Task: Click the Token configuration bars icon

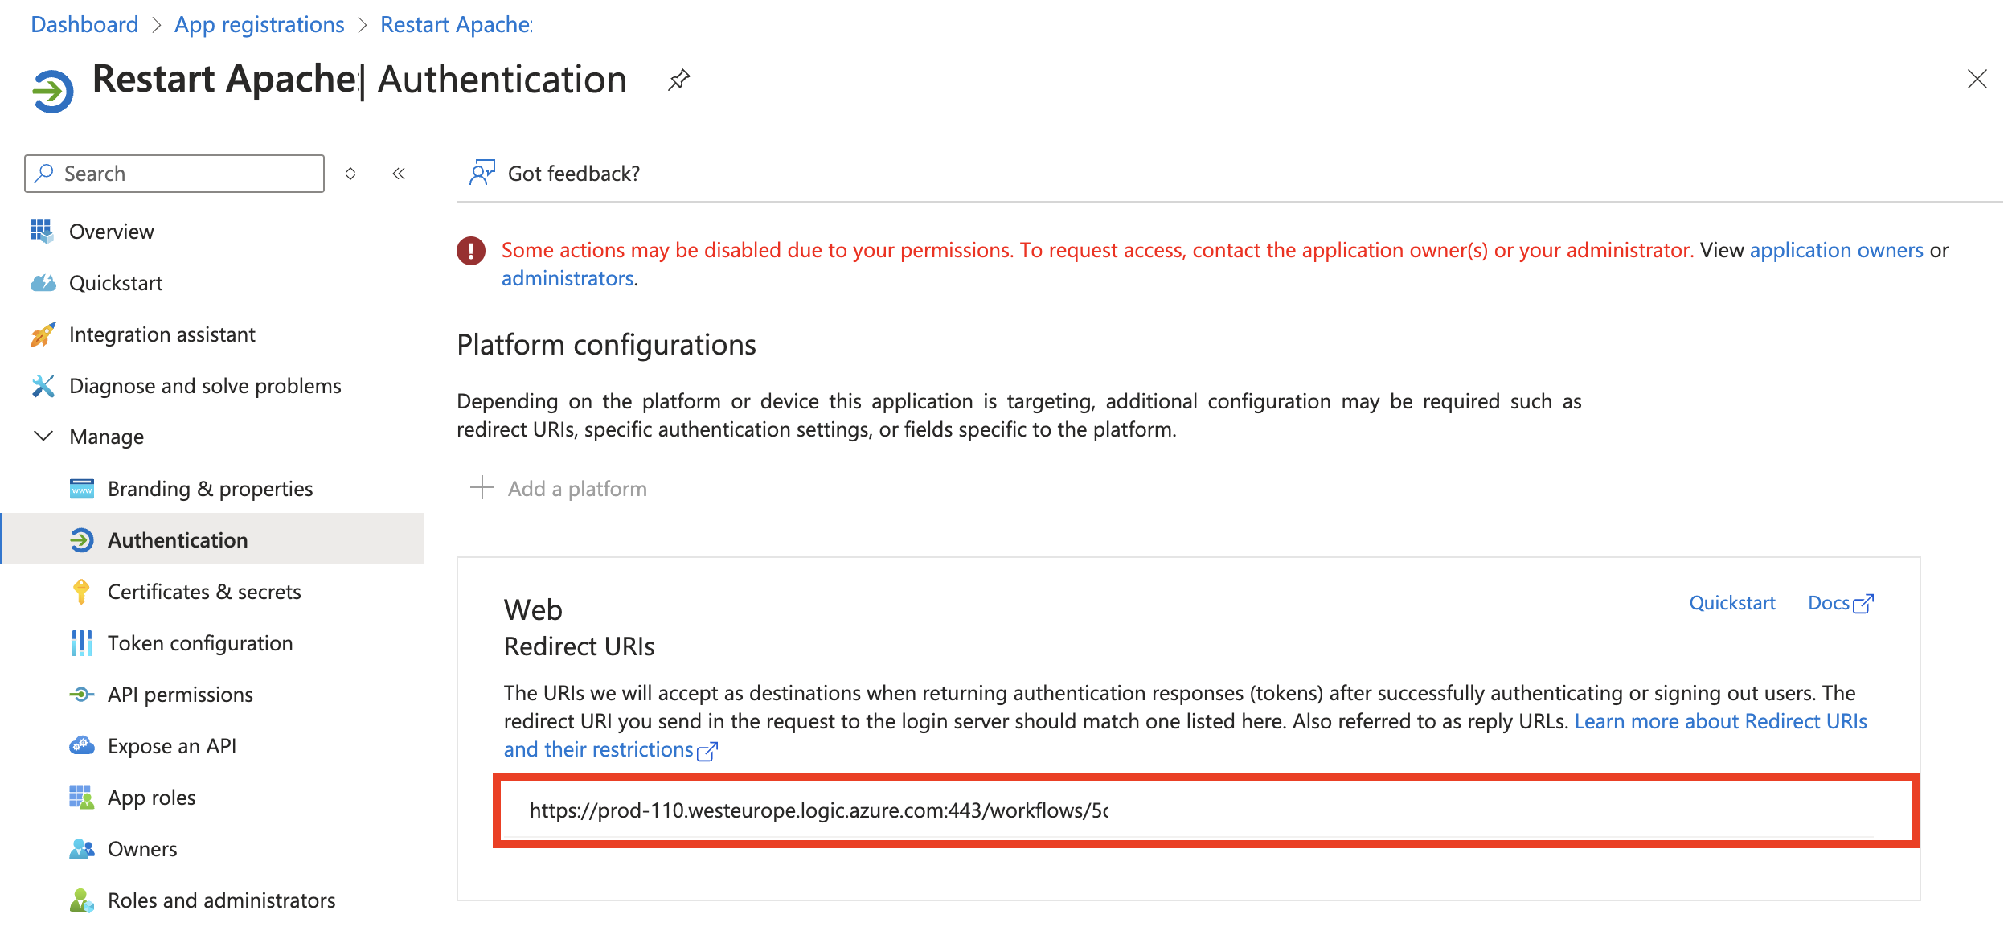Action: coord(81,643)
